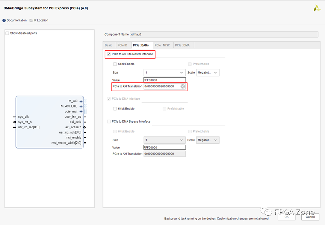Image resolution: width=325 pixels, height=225 pixels.
Task: Select the axi_aresetn port label
Action: pyautogui.click(x=73, y=127)
